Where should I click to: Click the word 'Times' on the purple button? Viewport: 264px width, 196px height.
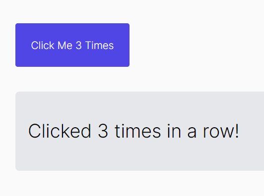tap(100, 46)
